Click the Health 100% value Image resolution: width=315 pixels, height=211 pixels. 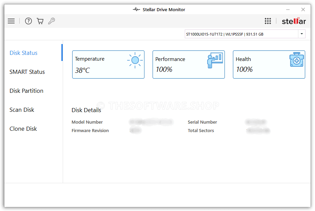click(x=244, y=69)
